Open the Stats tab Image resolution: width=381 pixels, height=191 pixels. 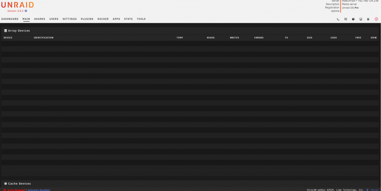[x=128, y=19]
